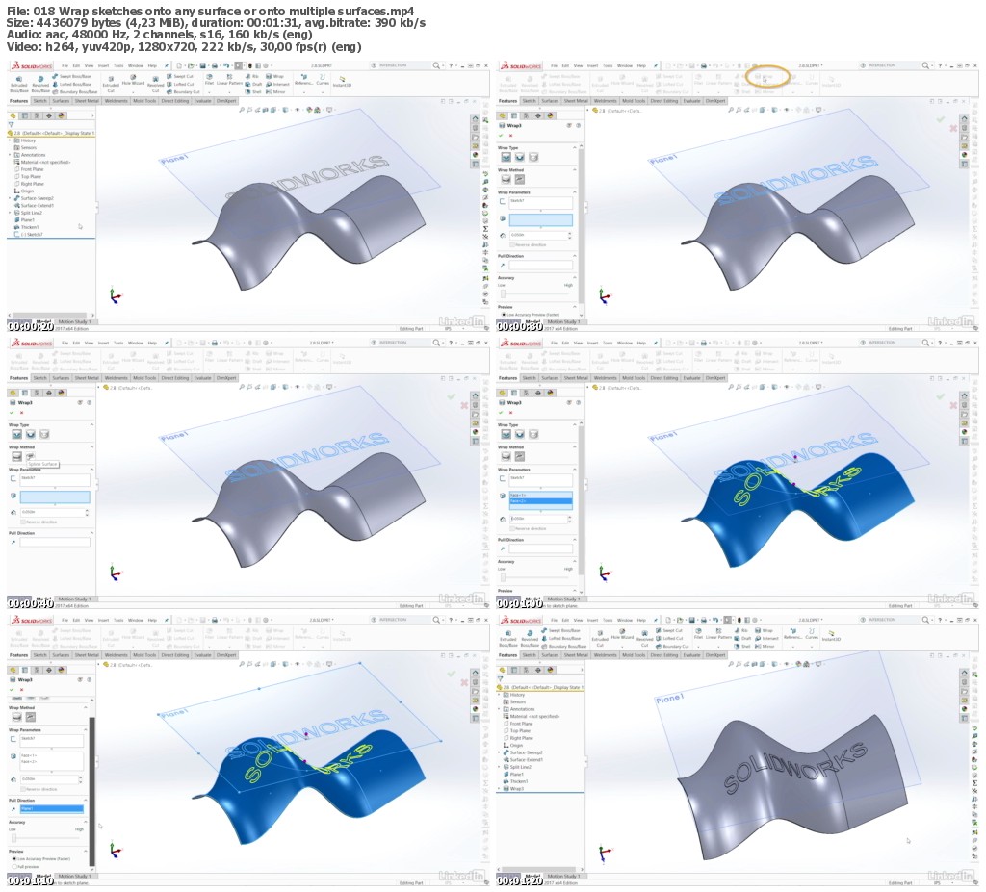Choose the Analytical wrap method in the 00:00:30 frame
This screenshot has height=892, width=986.
[x=506, y=180]
